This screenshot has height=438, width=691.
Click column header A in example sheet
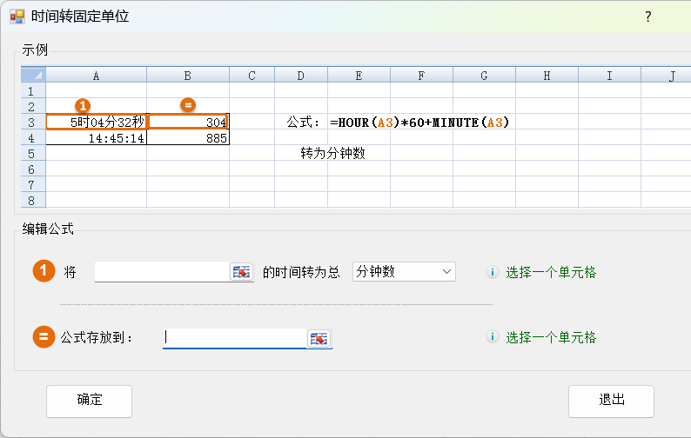click(96, 76)
